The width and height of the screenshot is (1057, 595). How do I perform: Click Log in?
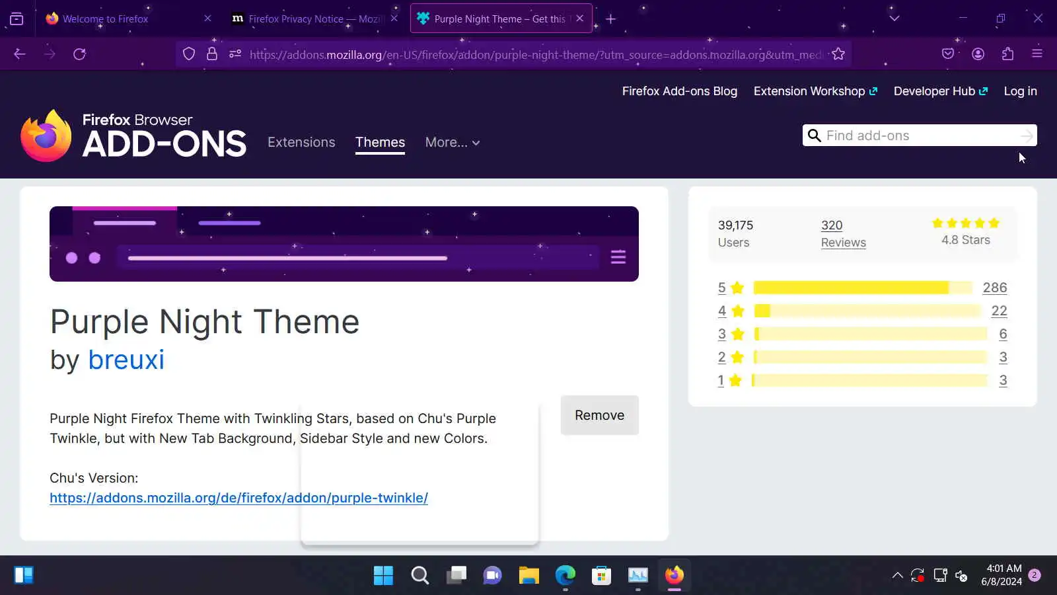pyautogui.click(x=1020, y=91)
